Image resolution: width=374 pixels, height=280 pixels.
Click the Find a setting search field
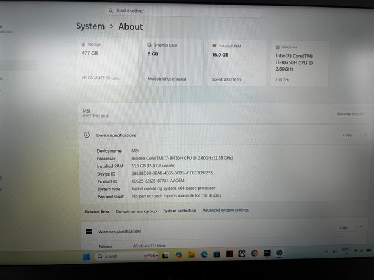[x=184, y=11]
